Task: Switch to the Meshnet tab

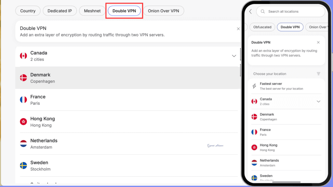Action: click(x=92, y=11)
